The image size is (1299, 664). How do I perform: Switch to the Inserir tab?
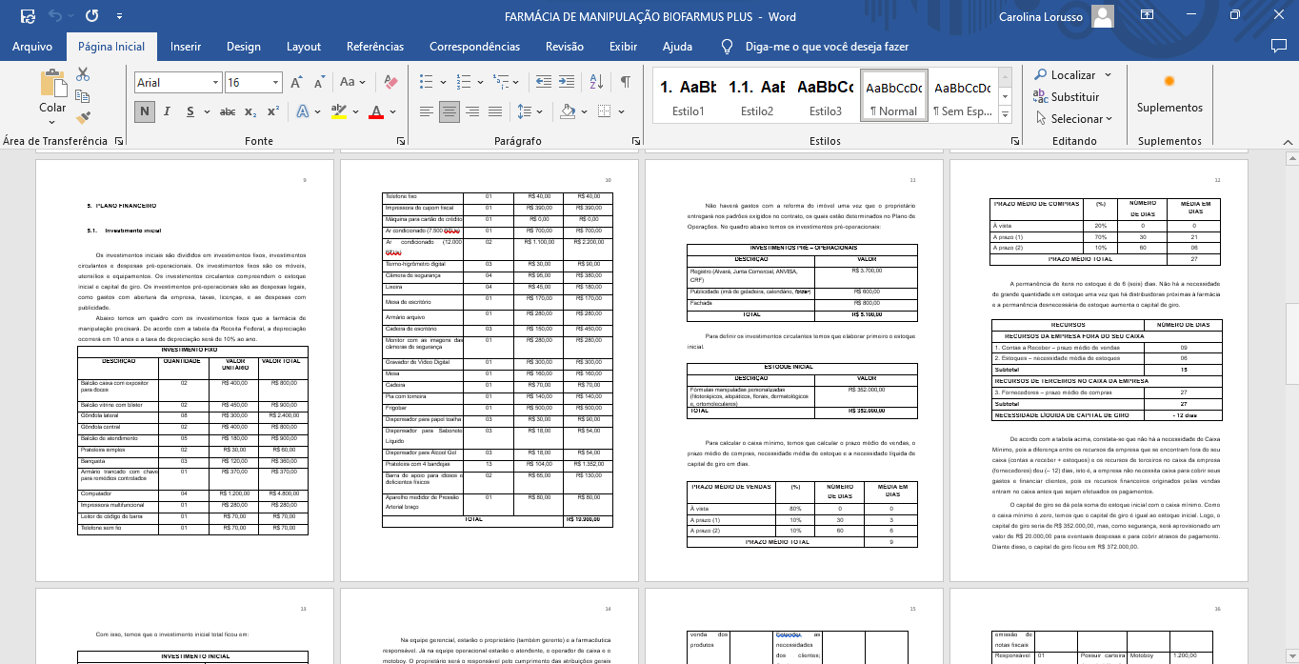(x=186, y=46)
